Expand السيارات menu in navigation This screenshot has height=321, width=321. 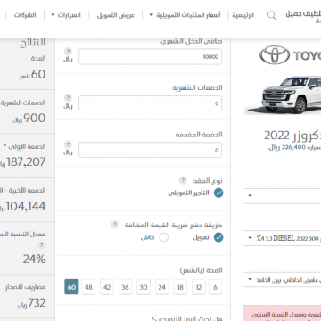(66, 15)
